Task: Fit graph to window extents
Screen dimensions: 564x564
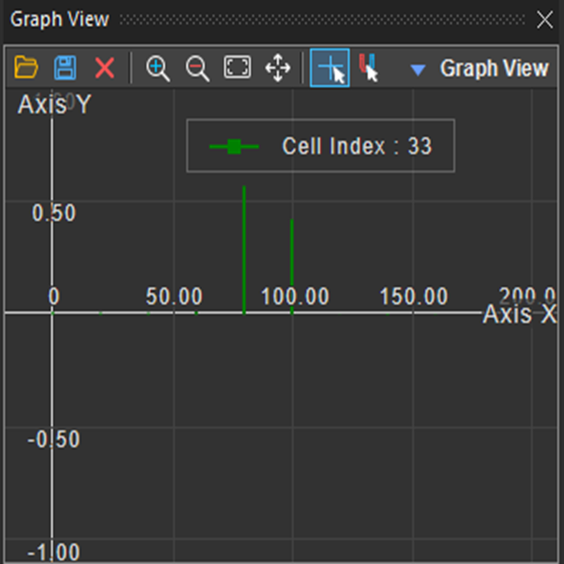Action: (x=237, y=67)
